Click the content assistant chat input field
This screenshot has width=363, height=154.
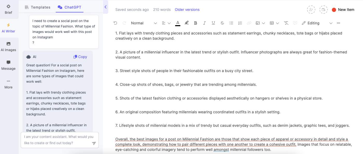coord(57,140)
